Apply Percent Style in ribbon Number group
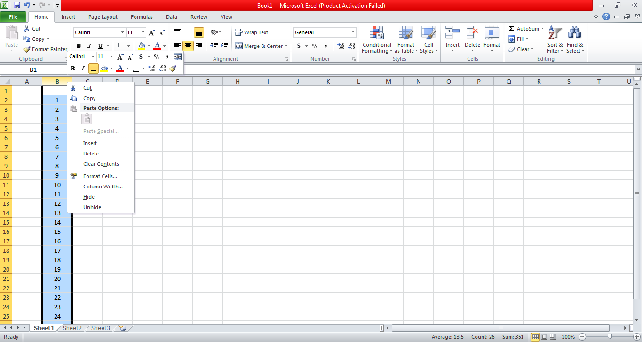 coord(315,46)
